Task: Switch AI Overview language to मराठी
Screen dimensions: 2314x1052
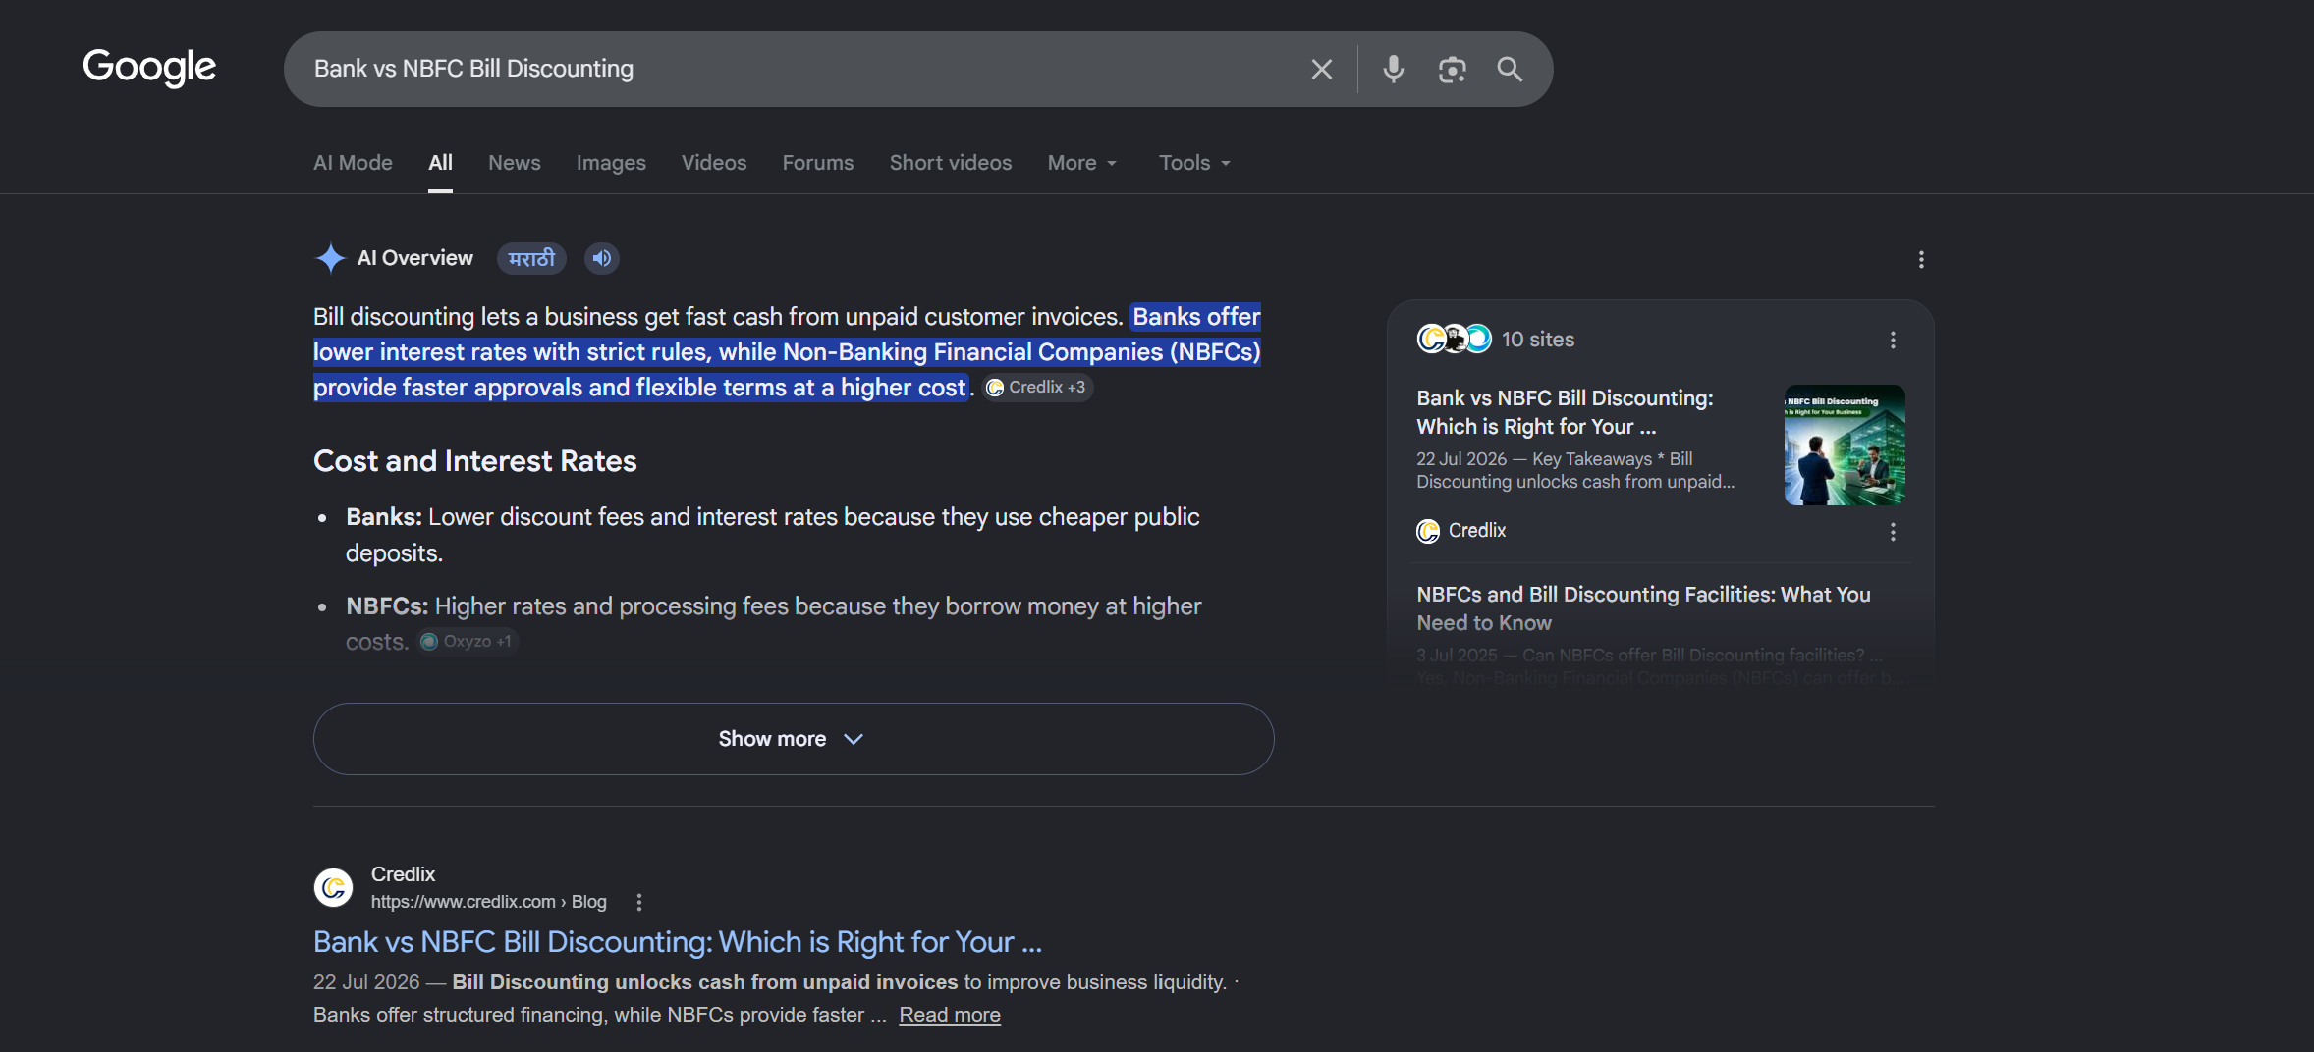Action: 531,258
